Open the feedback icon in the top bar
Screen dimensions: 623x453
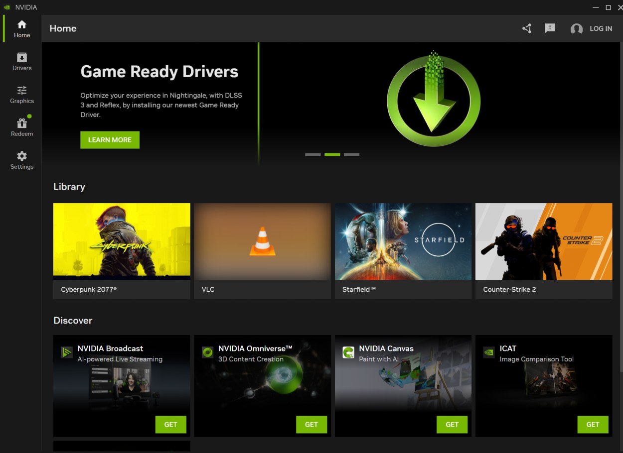click(550, 28)
